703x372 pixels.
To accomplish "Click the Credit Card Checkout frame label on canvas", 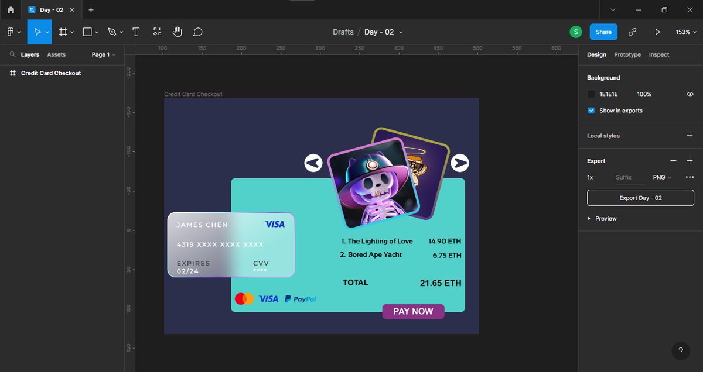I will coord(193,94).
